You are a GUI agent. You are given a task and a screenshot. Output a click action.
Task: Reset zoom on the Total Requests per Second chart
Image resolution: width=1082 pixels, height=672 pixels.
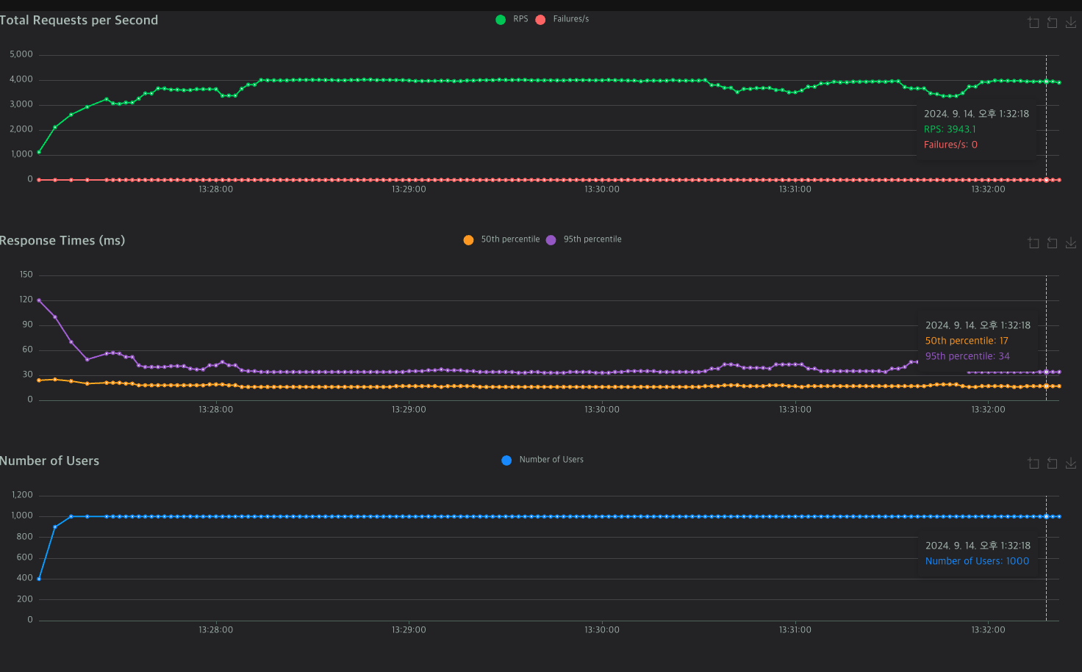click(1052, 23)
